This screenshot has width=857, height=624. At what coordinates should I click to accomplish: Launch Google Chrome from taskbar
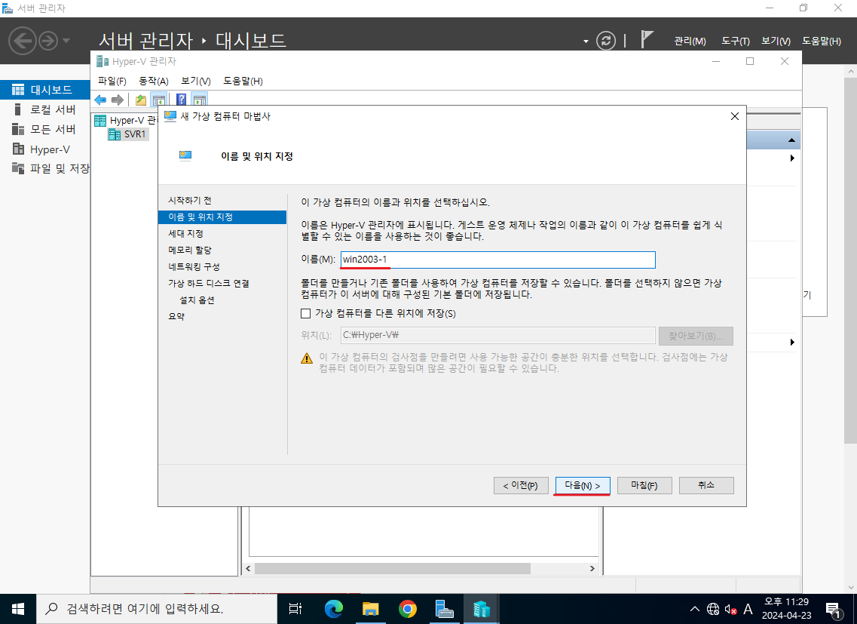[x=407, y=609]
